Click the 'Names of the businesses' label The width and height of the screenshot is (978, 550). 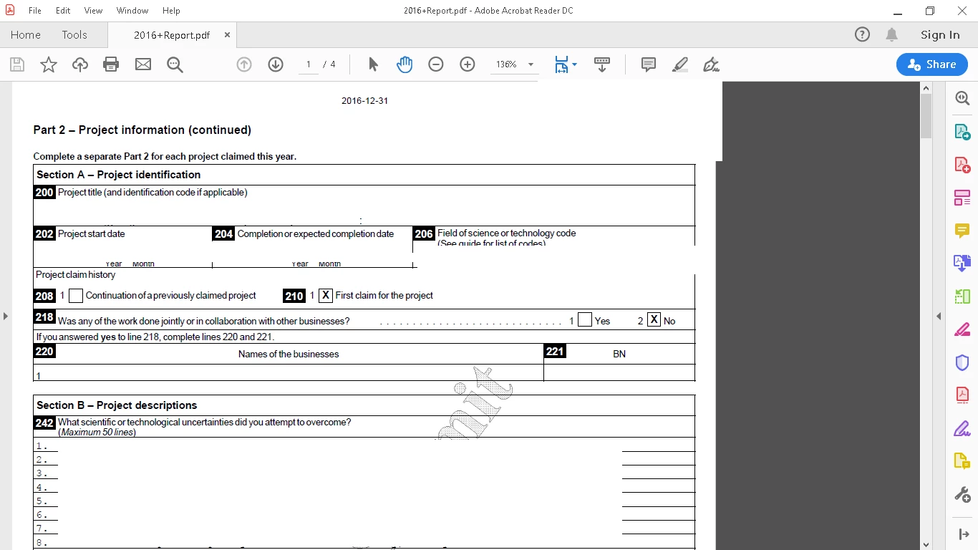coord(289,354)
